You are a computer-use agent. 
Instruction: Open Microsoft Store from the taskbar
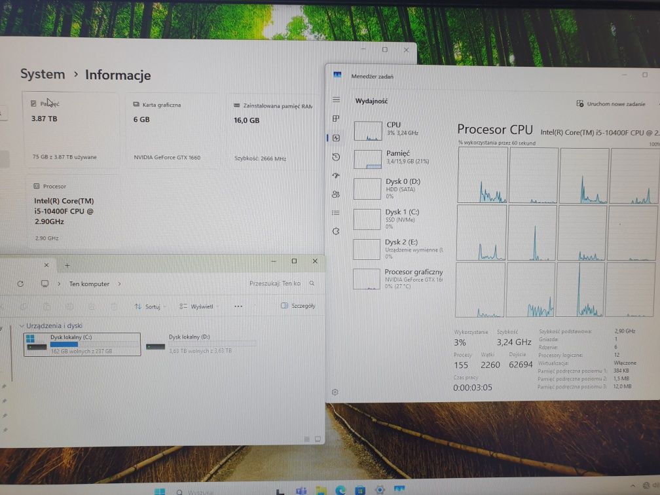[360, 491]
